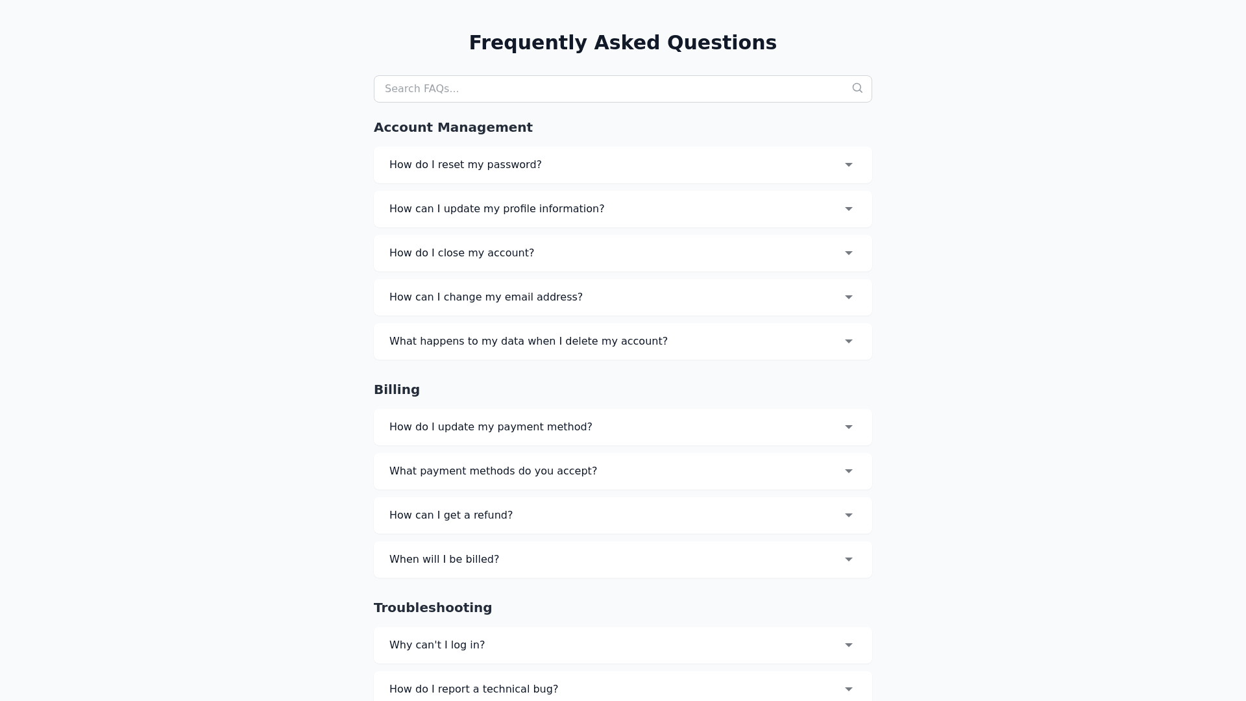Expand data deletion question
The image size is (1246, 701).
click(x=528, y=341)
